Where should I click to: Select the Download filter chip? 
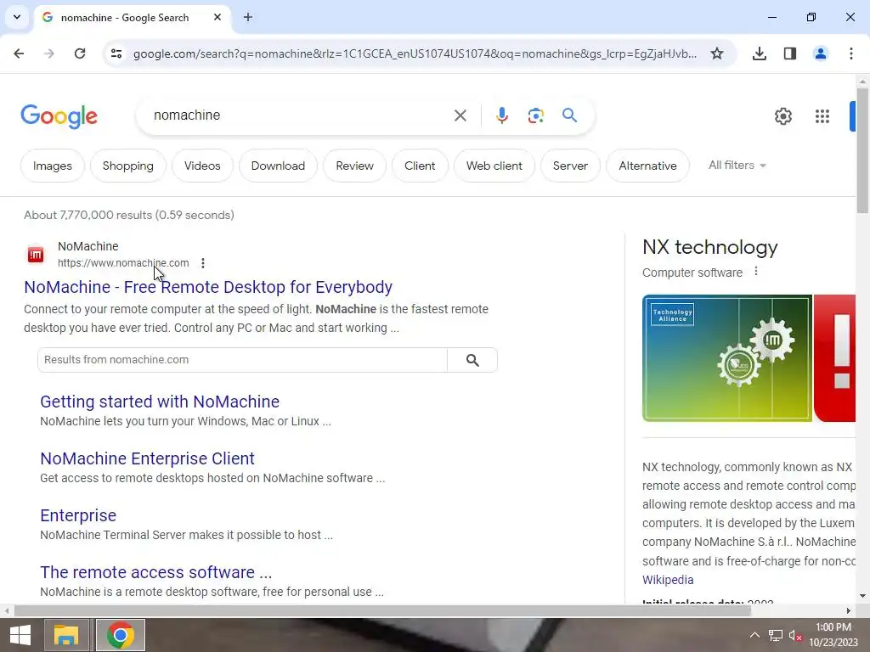(278, 166)
